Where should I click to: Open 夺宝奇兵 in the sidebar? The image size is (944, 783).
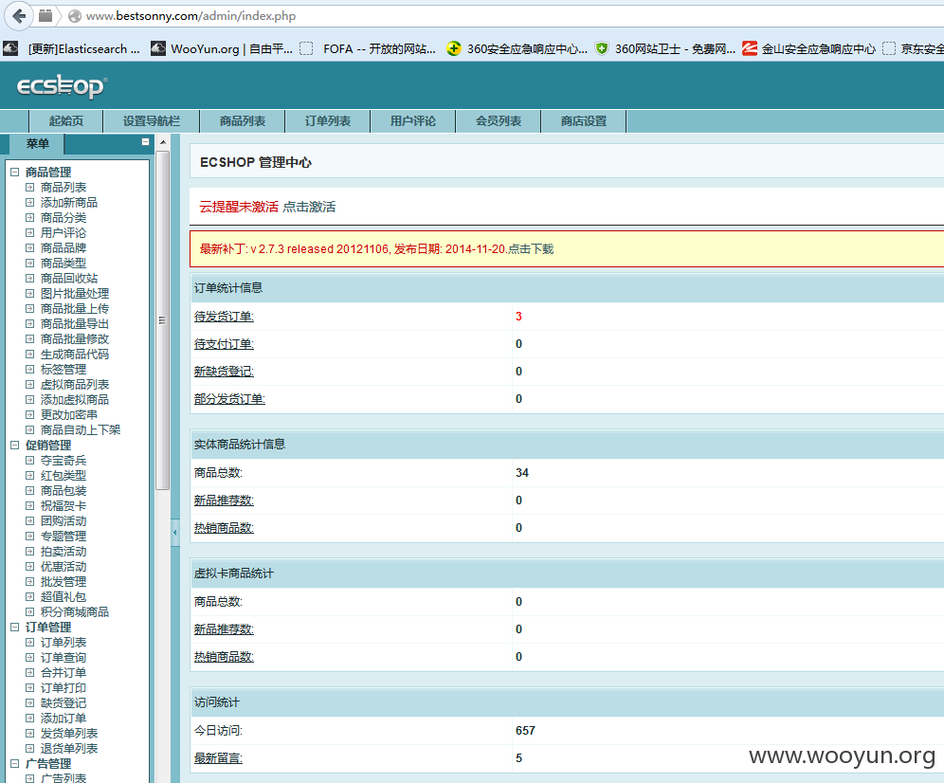point(64,460)
